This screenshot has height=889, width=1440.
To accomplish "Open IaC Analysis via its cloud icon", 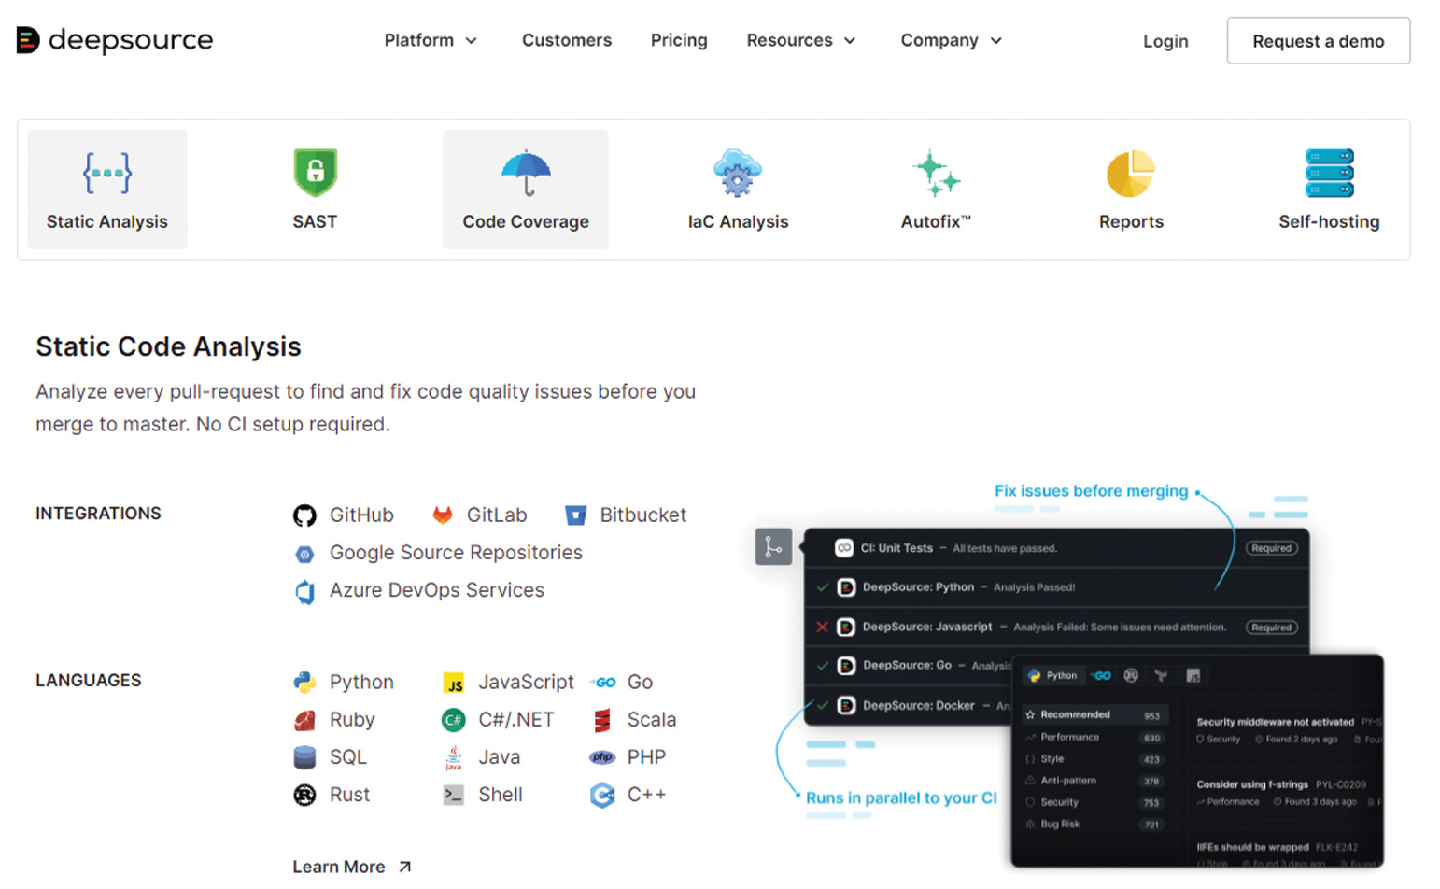I will click(x=737, y=172).
